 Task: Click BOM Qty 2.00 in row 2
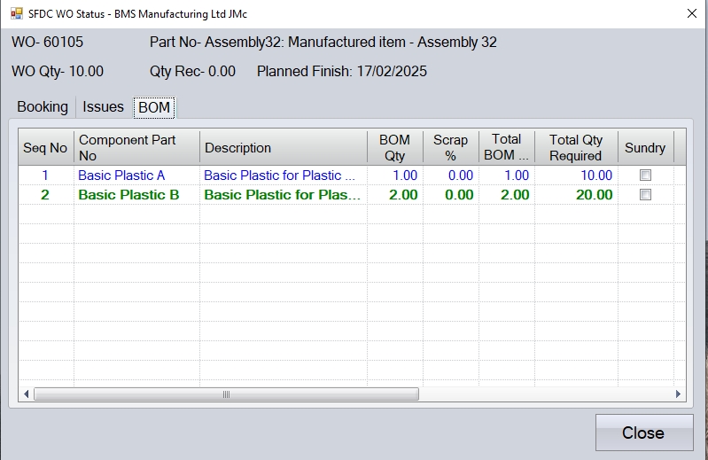coord(395,195)
